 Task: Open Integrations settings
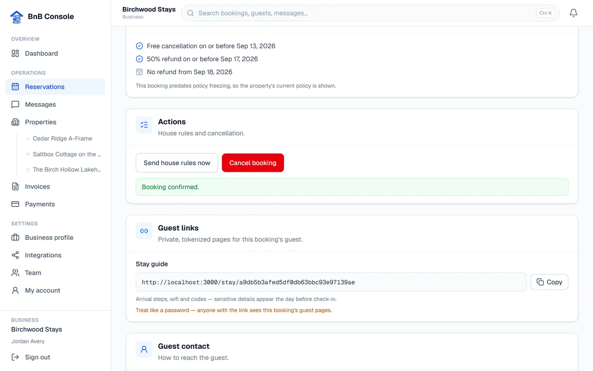[55, 255]
